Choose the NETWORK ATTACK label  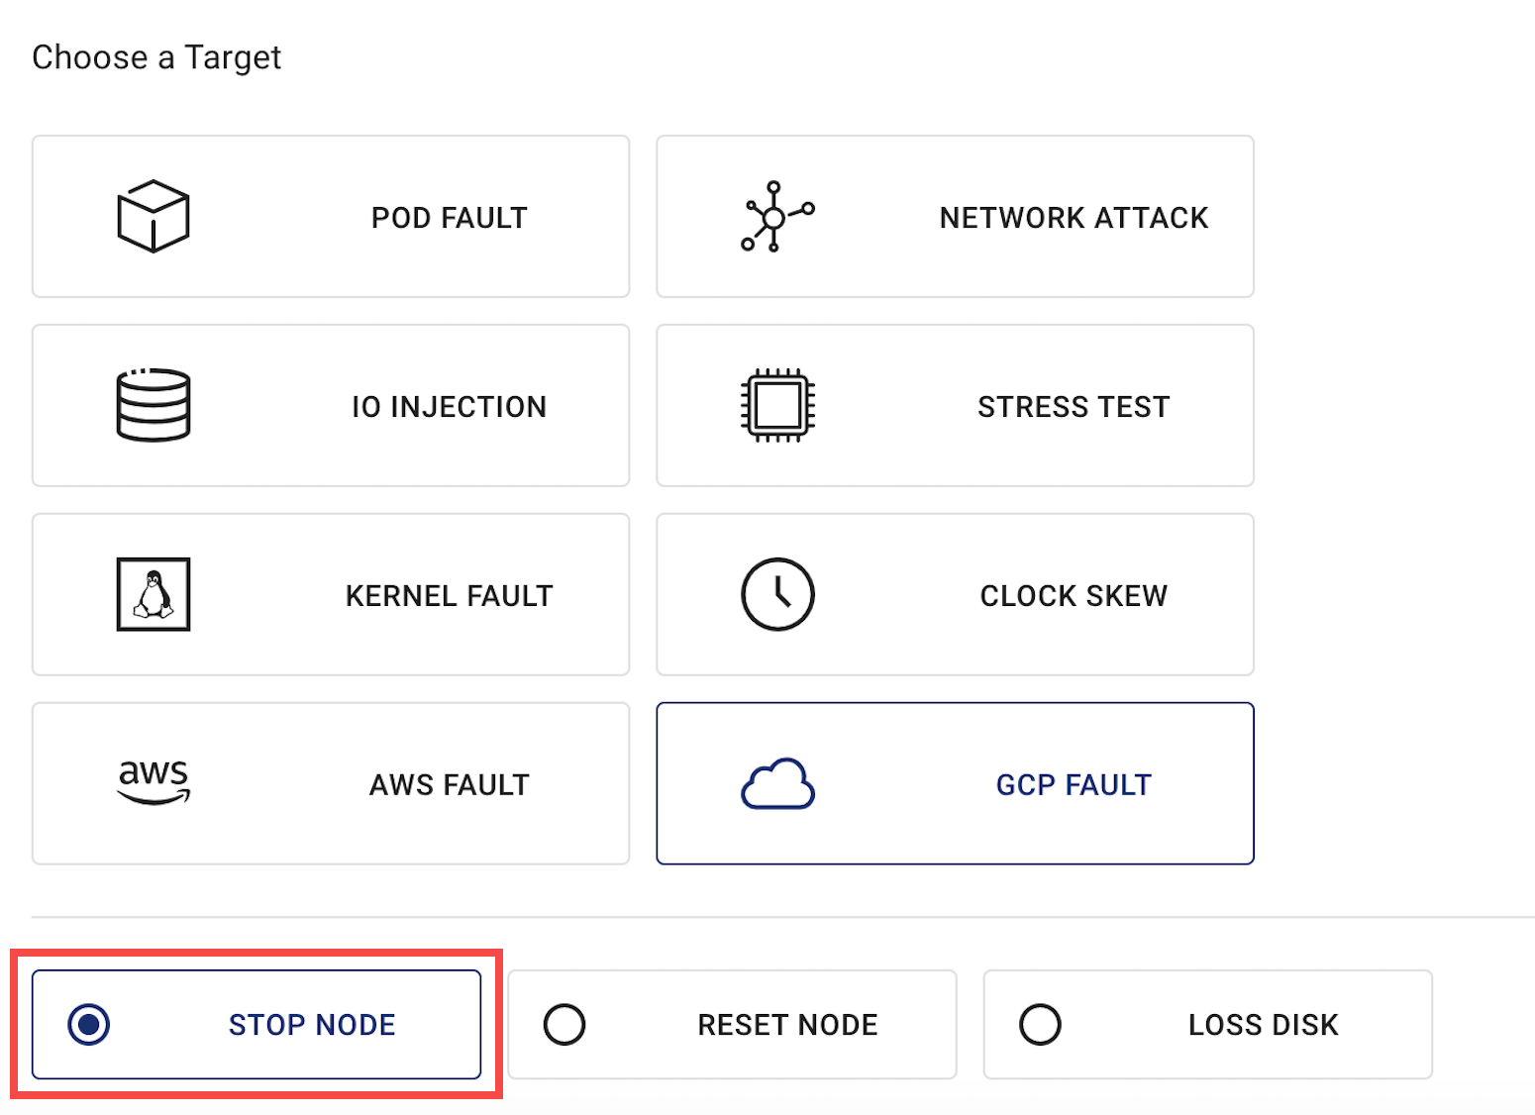coord(1074,218)
